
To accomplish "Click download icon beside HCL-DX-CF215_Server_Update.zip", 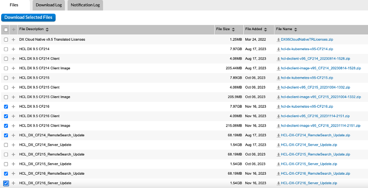I will point(278,164).
